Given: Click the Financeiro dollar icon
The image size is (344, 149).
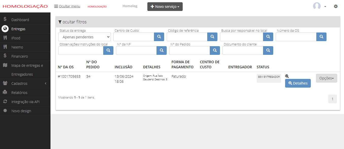Looking at the screenshot, I should coord(5,56).
